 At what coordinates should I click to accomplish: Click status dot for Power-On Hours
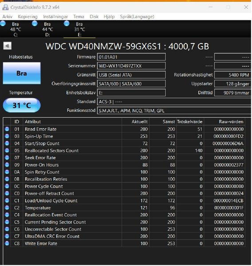7,165
